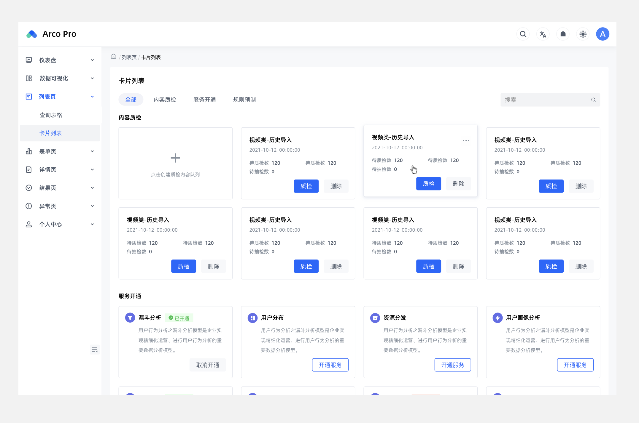Open the three-dot more menu on hovered card

[466, 140]
